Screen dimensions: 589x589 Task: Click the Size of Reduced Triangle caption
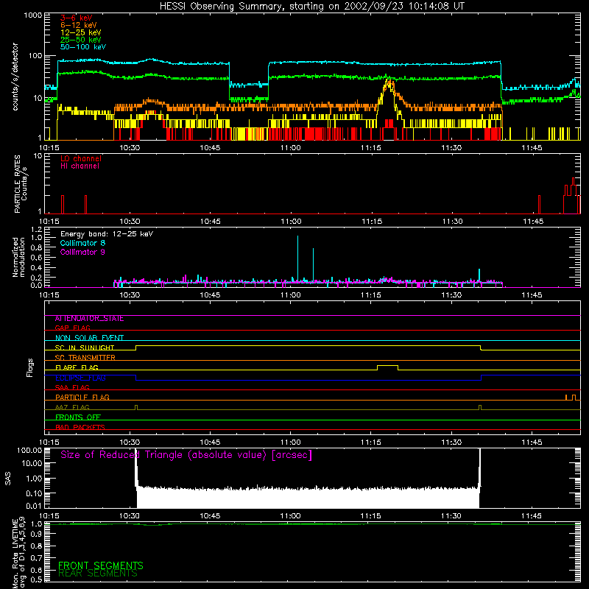tap(186, 455)
